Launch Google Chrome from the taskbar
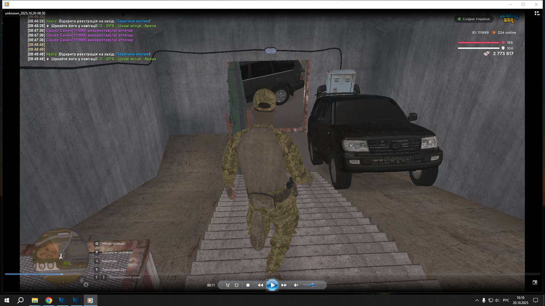 (x=49, y=300)
